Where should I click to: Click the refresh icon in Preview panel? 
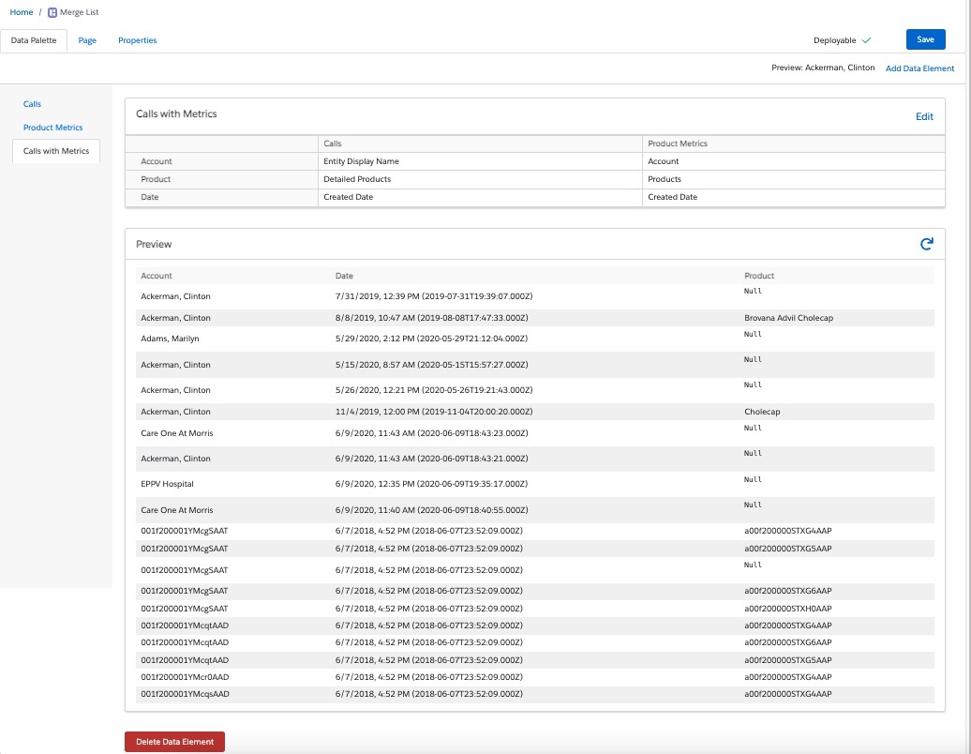coord(926,244)
